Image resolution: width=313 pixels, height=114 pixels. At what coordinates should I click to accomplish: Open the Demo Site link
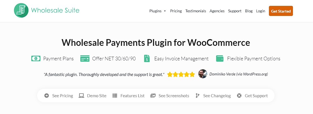click(97, 96)
